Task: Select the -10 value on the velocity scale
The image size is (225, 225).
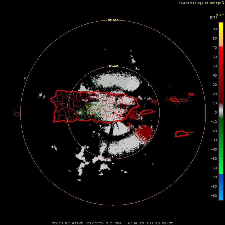Action: coord(214,122)
